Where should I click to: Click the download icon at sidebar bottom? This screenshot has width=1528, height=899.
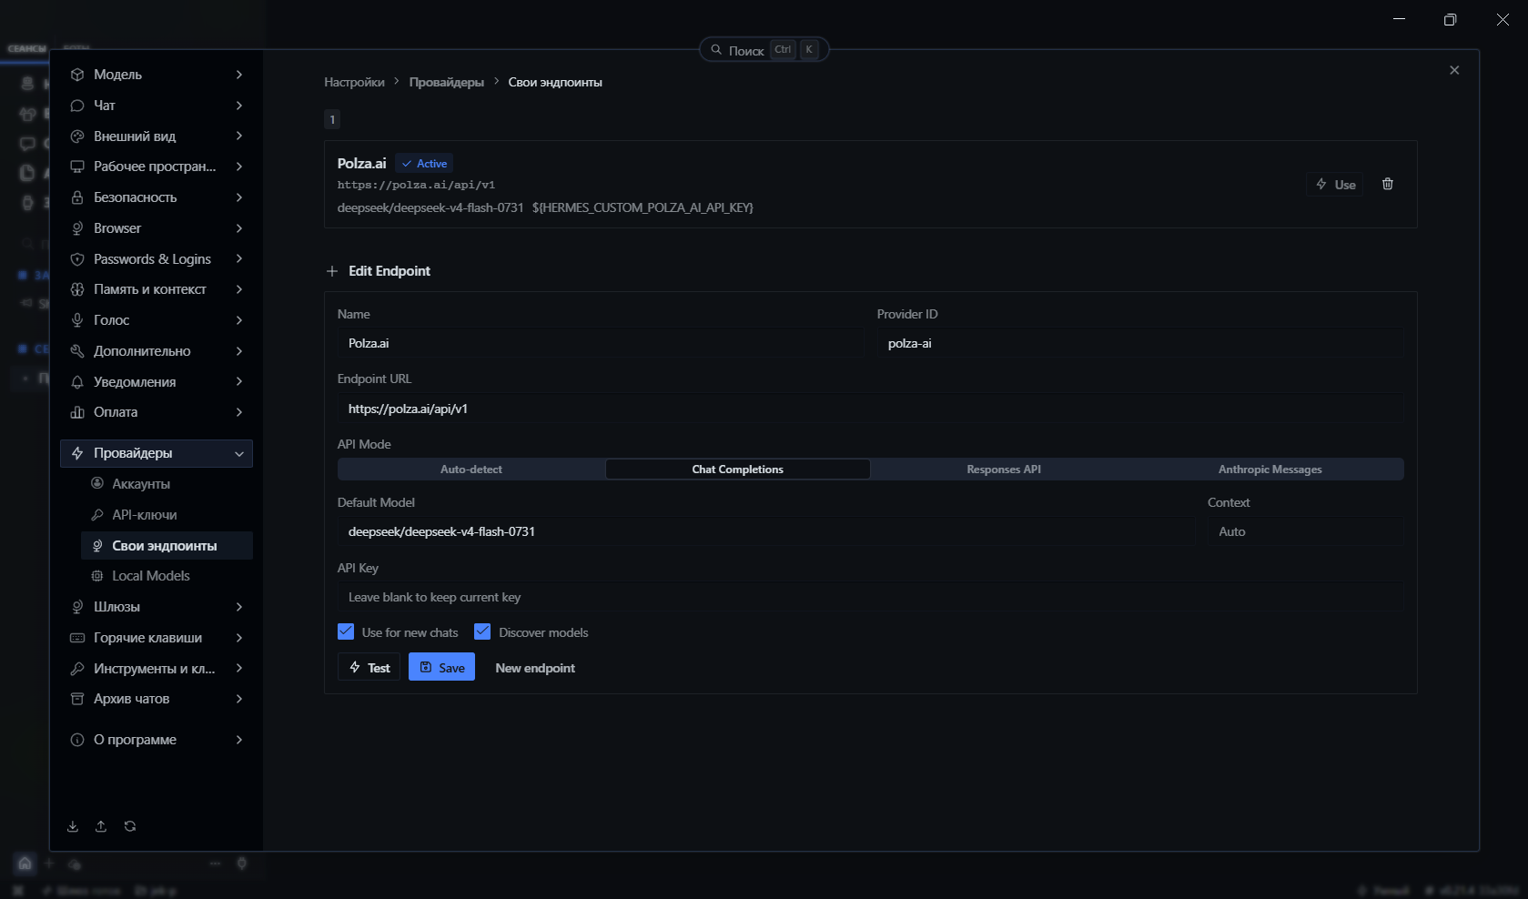[73, 826]
